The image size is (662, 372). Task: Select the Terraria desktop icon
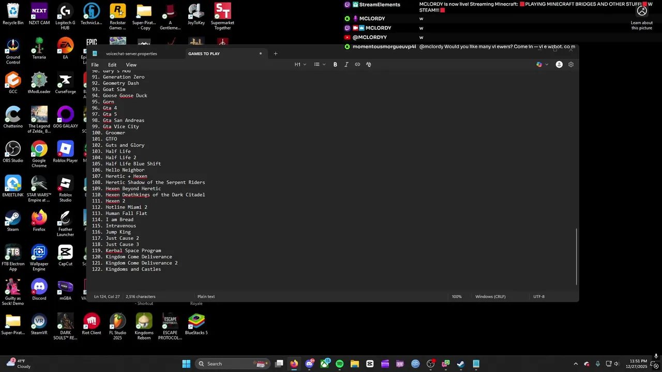39,49
